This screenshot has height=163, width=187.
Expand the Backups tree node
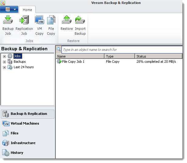click(4, 62)
